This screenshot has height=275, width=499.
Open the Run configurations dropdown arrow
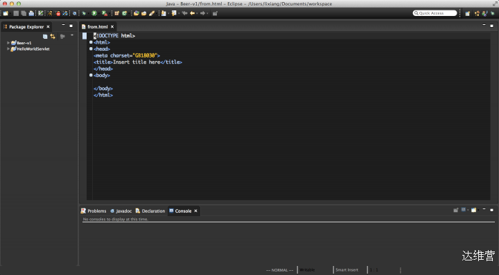click(98, 13)
